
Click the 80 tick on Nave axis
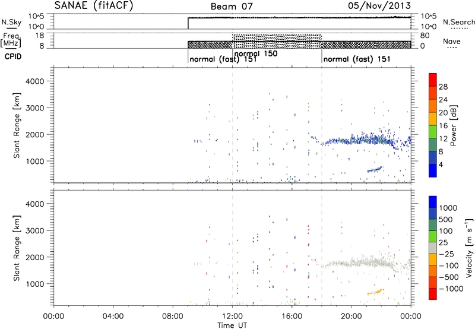(x=425, y=36)
